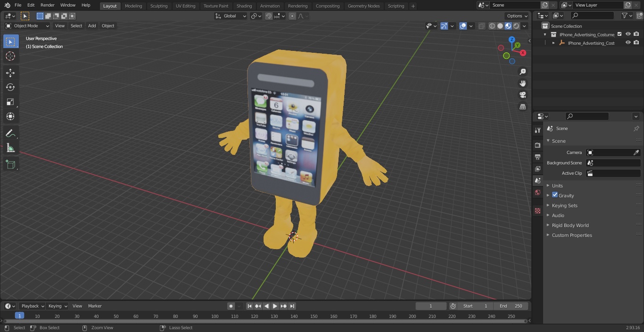
Task: Click the Z axis on navigation gizmo
Action: click(x=512, y=40)
